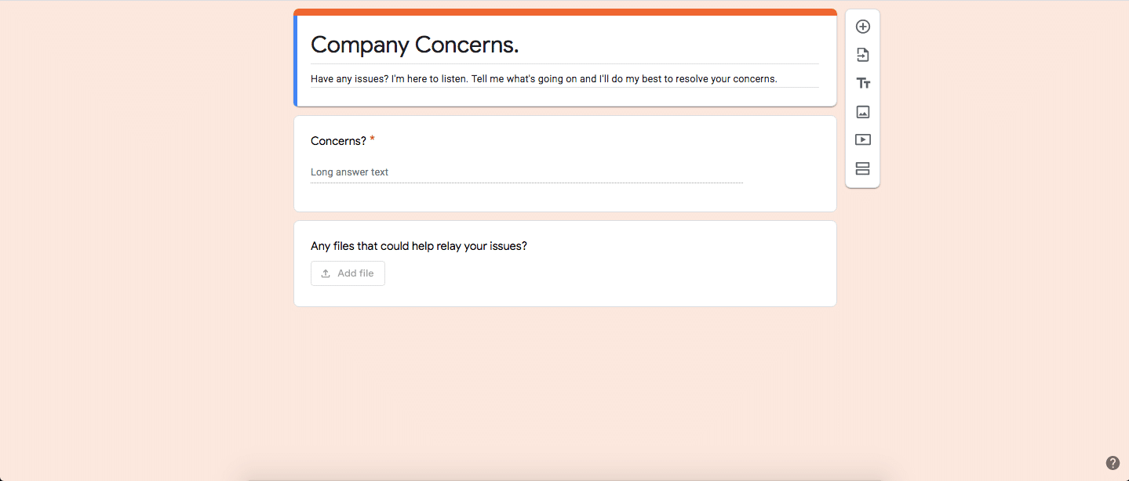Add a new section to the form
The height and width of the screenshot is (481, 1129).
pos(862,168)
